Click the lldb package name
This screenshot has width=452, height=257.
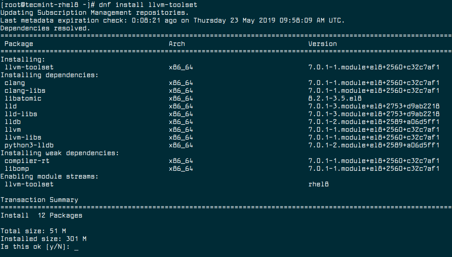[14, 122]
